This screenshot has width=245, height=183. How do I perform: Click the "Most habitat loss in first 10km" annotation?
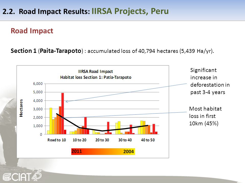click(205, 116)
